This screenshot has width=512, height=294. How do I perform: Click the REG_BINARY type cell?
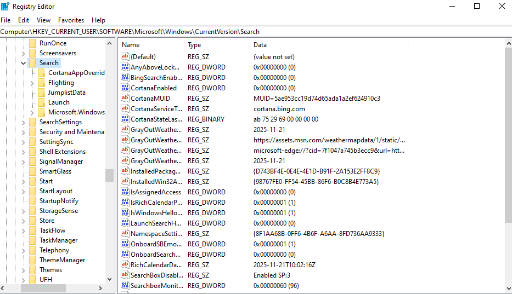[x=206, y=119]
